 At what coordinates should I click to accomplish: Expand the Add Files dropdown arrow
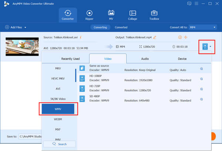click(25, 27)
